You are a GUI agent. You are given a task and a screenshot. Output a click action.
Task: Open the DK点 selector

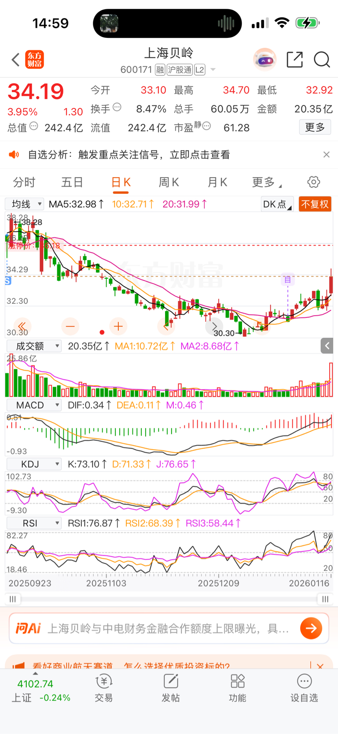pyautogui.click(x=277, y=204)
